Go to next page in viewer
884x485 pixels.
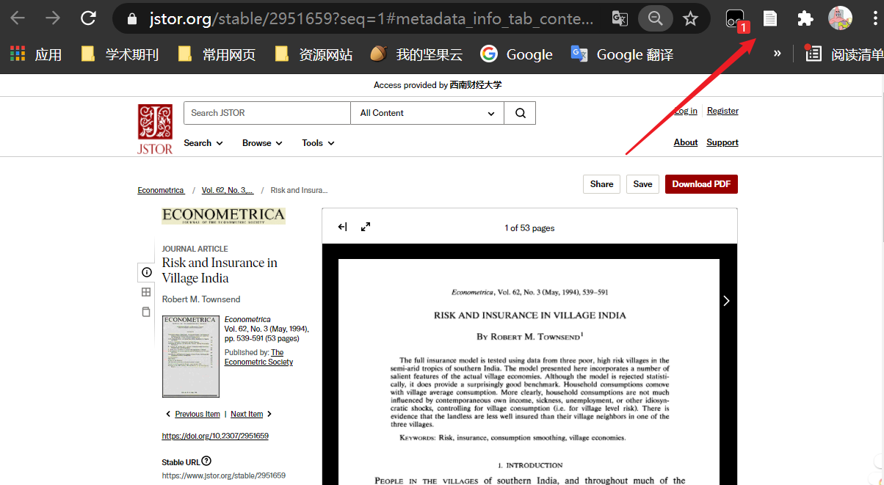coord(726,301)
